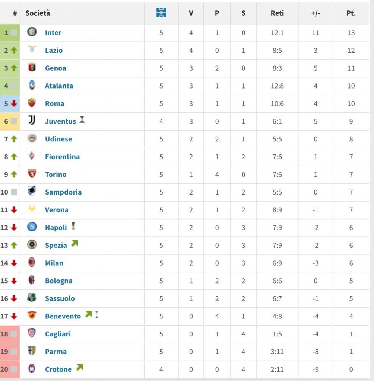Click the trophy icon beside Juventus

82,120
